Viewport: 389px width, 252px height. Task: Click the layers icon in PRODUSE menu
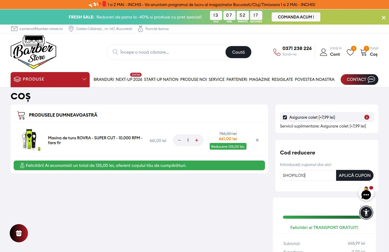click(x=17, y=79)
